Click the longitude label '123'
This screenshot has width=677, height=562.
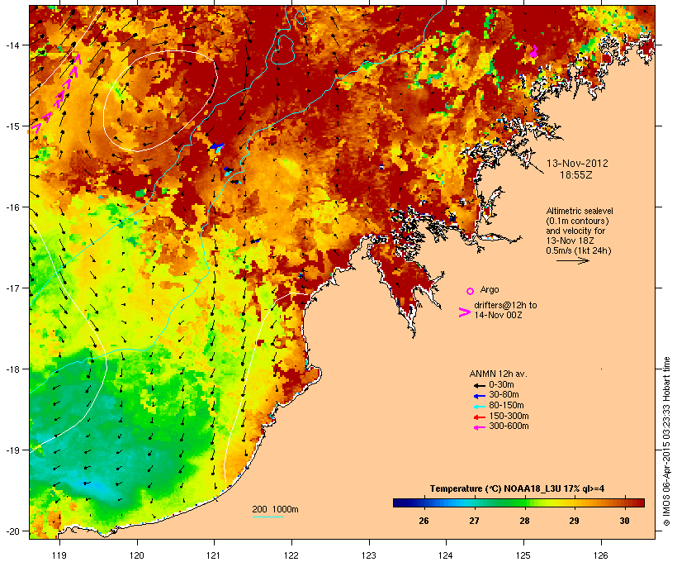pos(369,555)
